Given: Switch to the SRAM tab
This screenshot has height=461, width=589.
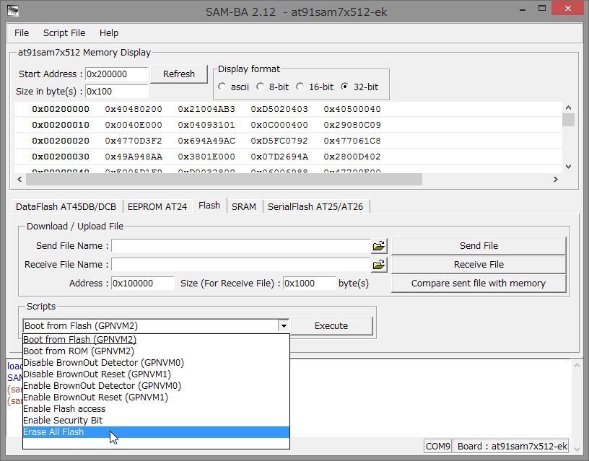Looking at the screenshot, I should tap(244, 207).
